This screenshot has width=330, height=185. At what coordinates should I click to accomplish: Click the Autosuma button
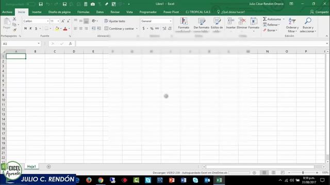(x=272, y=19)
